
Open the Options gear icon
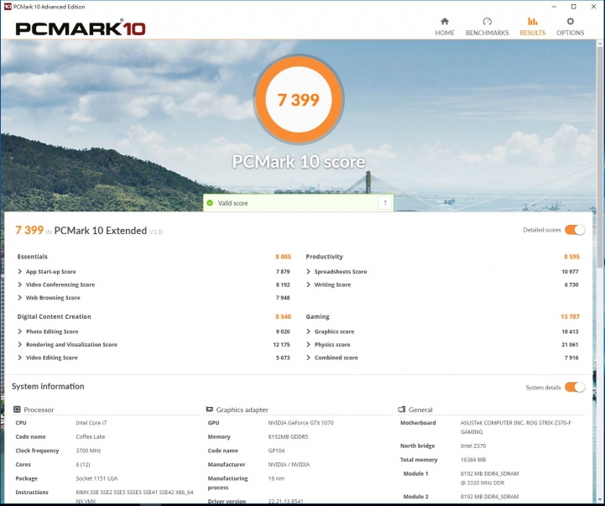point(571,21)
